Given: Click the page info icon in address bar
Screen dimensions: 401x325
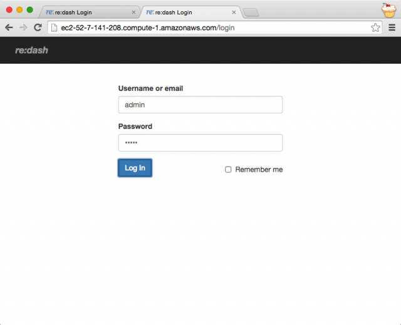Looking at the screenshot, I should 54,28.
